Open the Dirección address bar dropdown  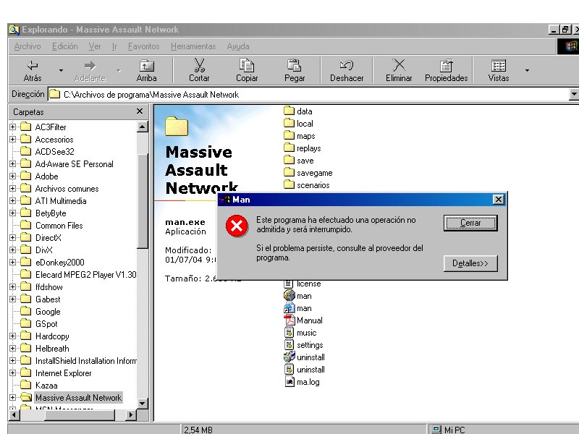tap(574, 94)
